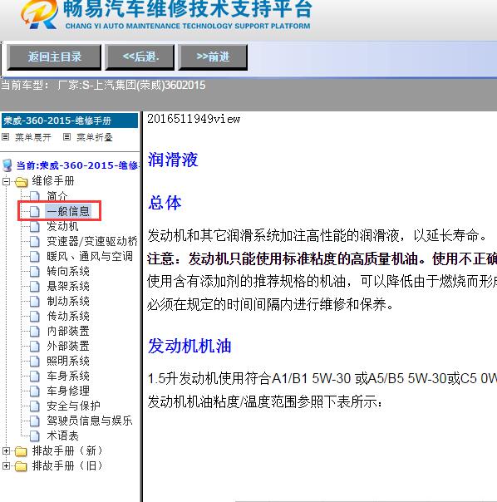Click page icon next to 术语表
Viewport: 497px width, 502px height.
tap(35, 436)
